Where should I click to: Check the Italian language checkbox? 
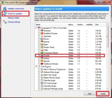(x=39, y=44)
